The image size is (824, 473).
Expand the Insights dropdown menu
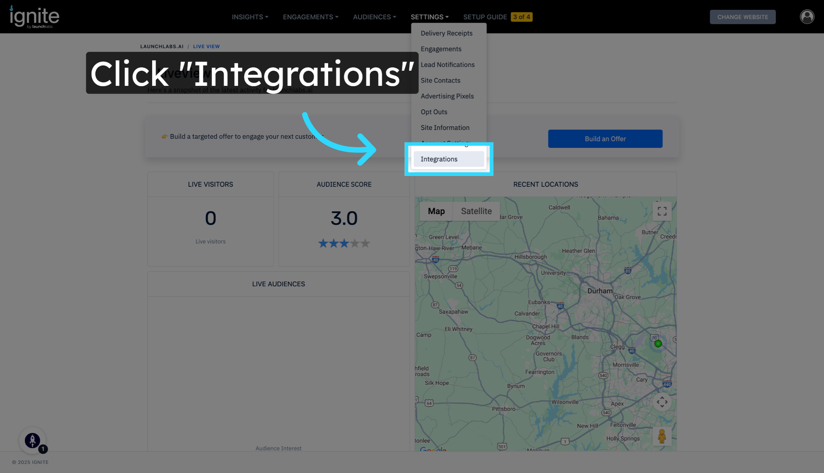(x=250, y=17)
